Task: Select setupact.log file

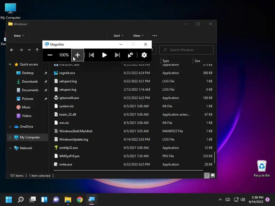Action: (68, 81)
